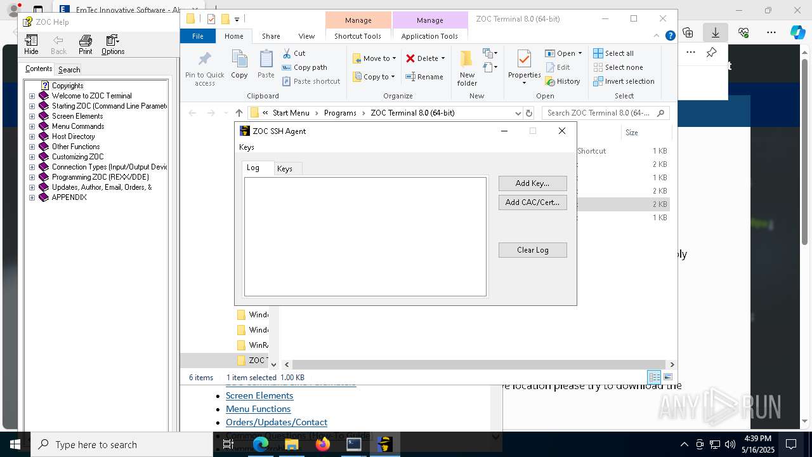
Task: Open Firefox from taskbar
Action: (x=323, y=444)
